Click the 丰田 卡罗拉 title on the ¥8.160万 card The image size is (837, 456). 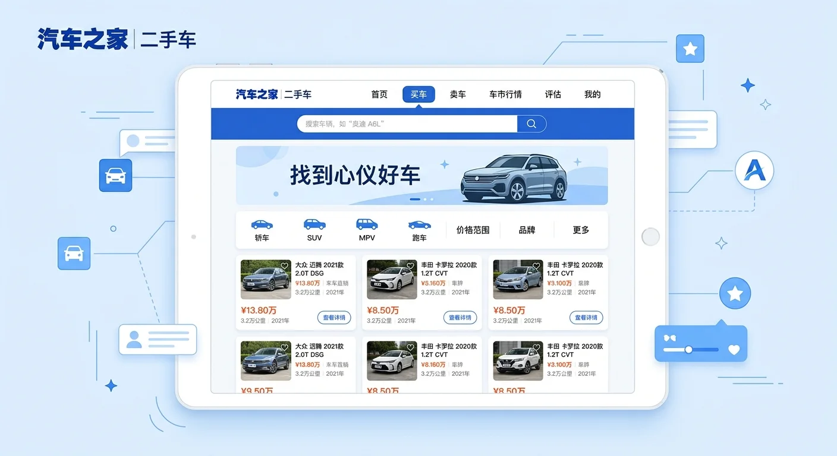[449, 350]
